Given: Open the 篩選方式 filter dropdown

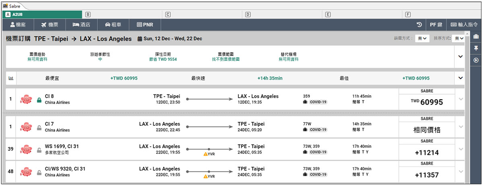Looking at the screenshot, I should 422,38.
